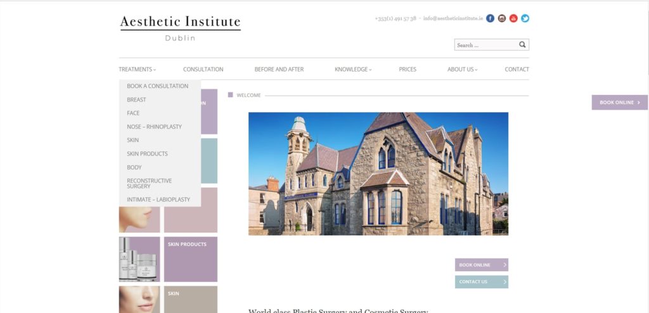Select Face in Treatments submenu
Image resolution: width=649 pixels, height=313 pixels.
tap(133, 113)
